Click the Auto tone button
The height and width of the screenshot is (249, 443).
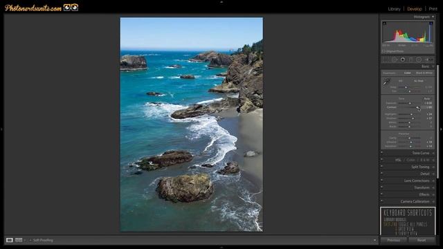tap(427, 98)
